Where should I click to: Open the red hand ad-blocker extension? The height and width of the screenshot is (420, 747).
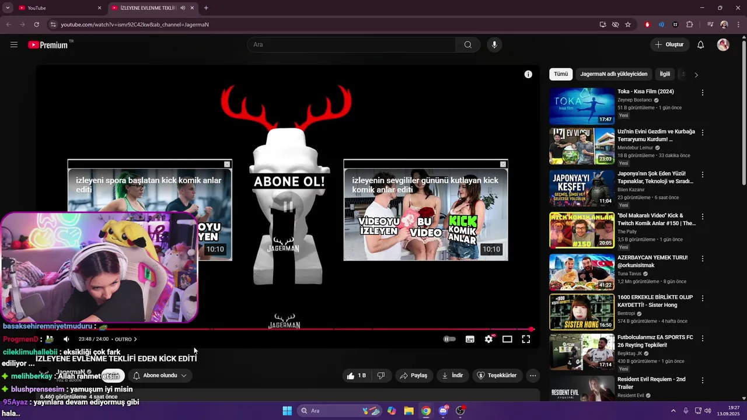point(647,24)
